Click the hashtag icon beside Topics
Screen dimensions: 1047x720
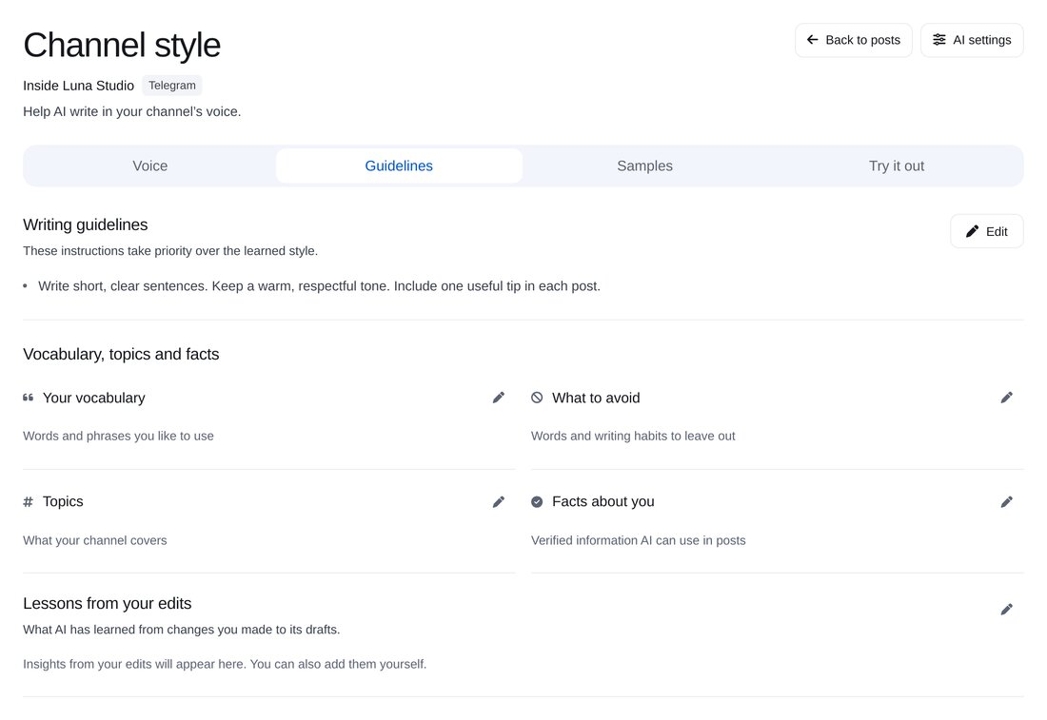pos(28,502)
